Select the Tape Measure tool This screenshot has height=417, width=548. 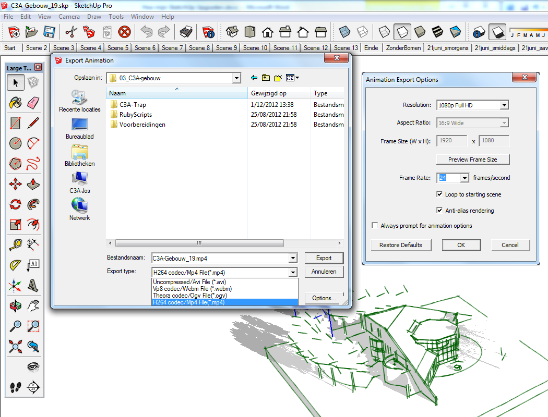click(x=15, y=244)
